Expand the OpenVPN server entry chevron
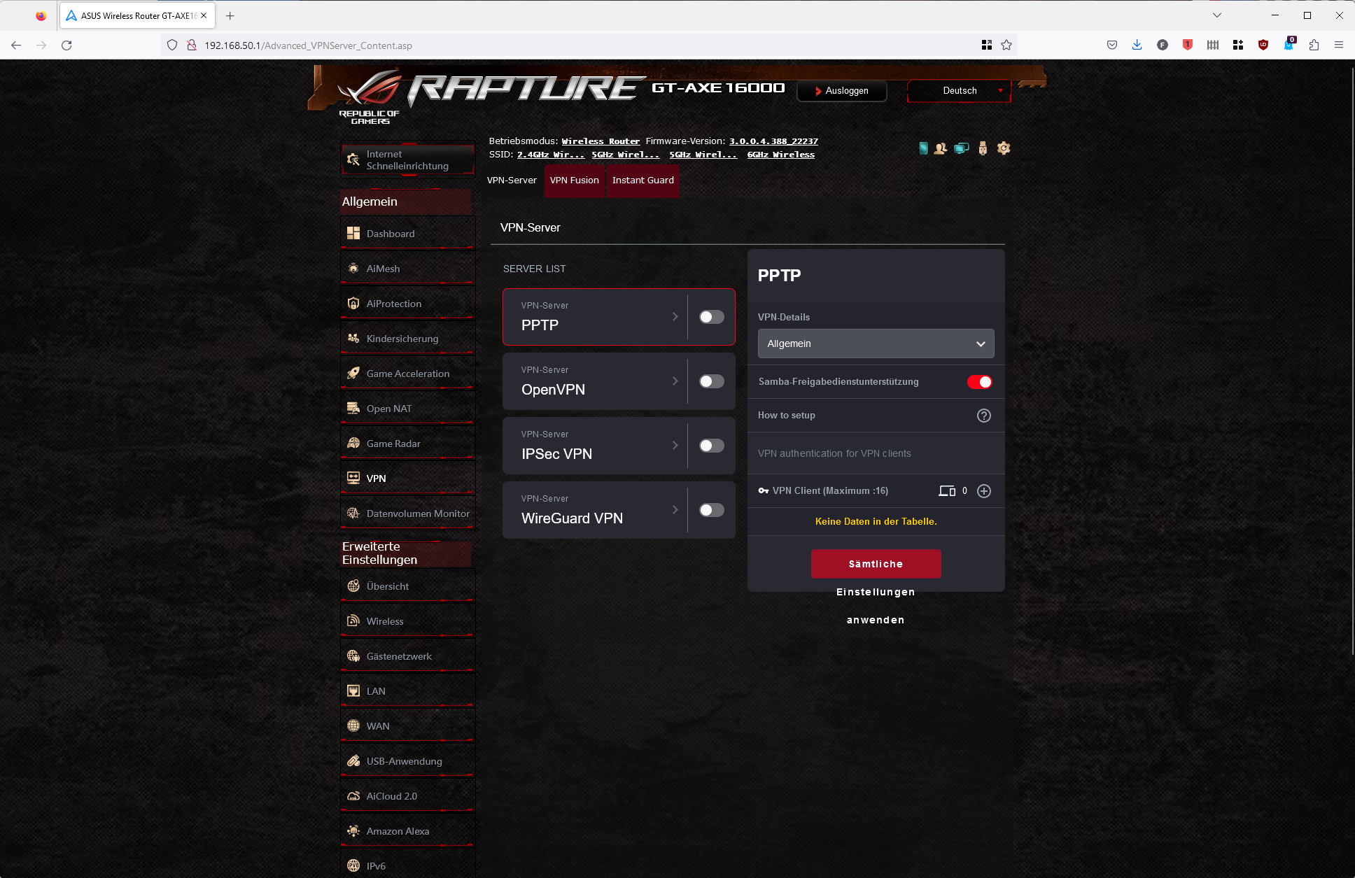Image resolution: width=1355 pixels, height=878 pixels. tap(675, 381)
